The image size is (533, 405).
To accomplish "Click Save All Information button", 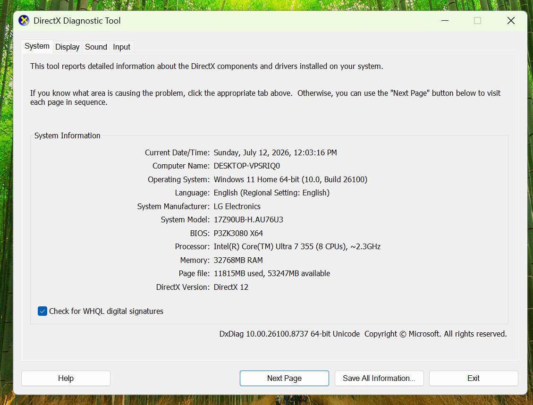I will click(x=379, y=378).
